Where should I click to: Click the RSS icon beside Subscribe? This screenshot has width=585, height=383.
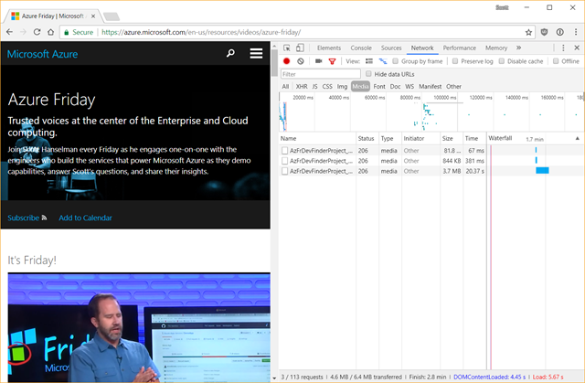[x=44, y=218]
